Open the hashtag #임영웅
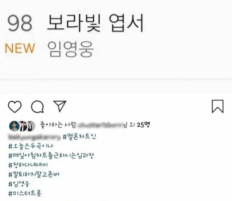 pos(19,184)
